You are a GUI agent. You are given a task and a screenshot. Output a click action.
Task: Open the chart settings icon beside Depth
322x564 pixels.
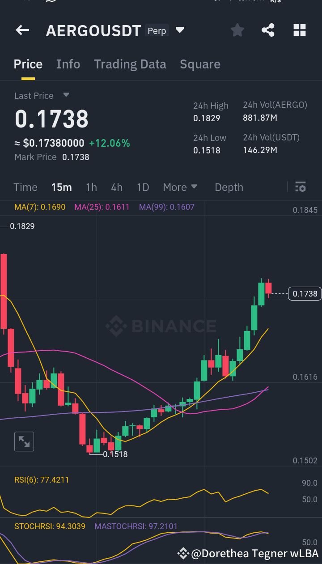point(300,187)
